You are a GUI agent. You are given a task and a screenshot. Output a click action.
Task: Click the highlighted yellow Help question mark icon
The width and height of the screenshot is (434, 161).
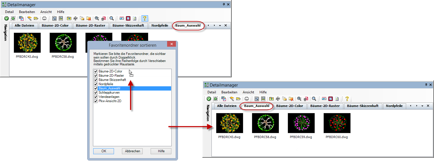145,18
